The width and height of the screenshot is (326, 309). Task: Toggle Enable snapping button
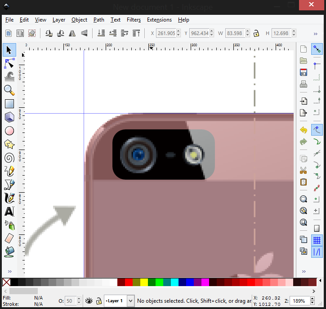tap(317, 49)
